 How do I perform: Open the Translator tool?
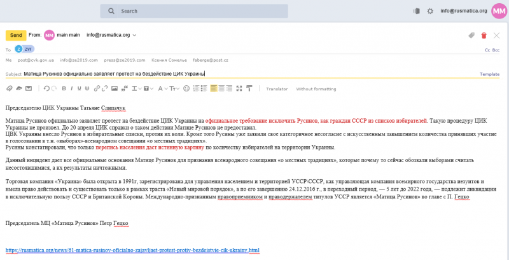click(277, 89)
